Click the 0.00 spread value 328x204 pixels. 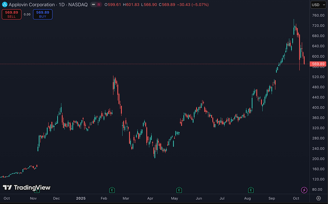[27, 14]
